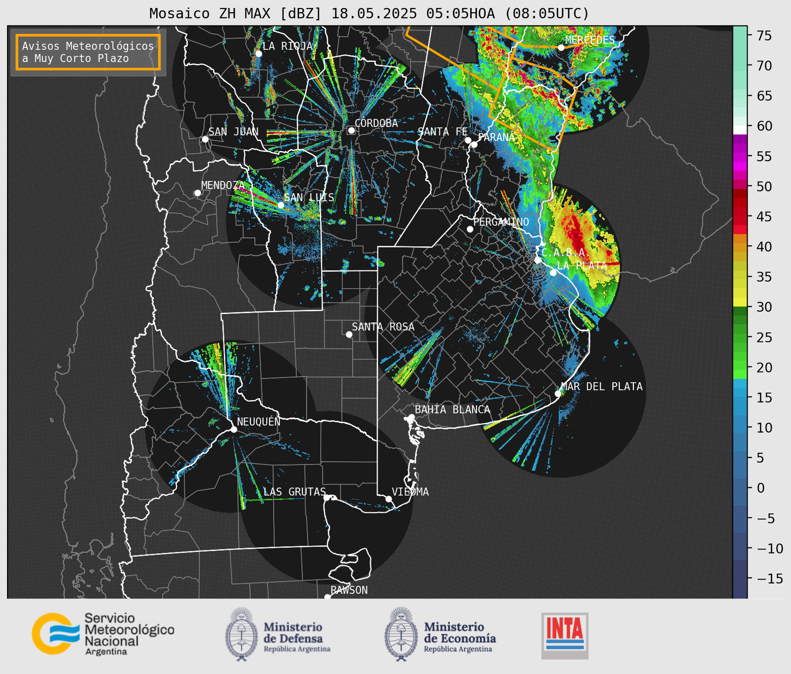This screenshot has height=674, width=791.
Task: Click the PERGAMINO city marker dot
Action: pos(470,229)
